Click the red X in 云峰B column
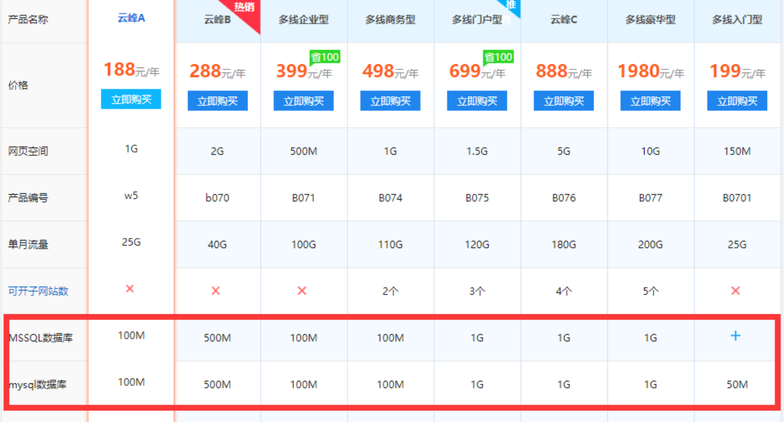This screenshot has height=422, width=784. 215,291
